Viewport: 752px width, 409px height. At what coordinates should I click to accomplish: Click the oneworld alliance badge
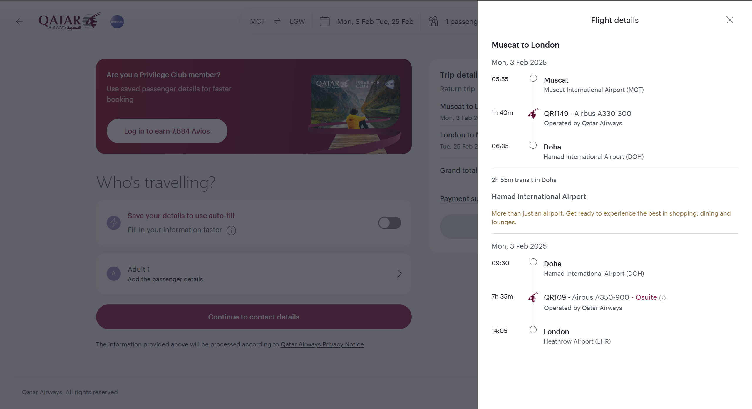click(x=117, y=22)
